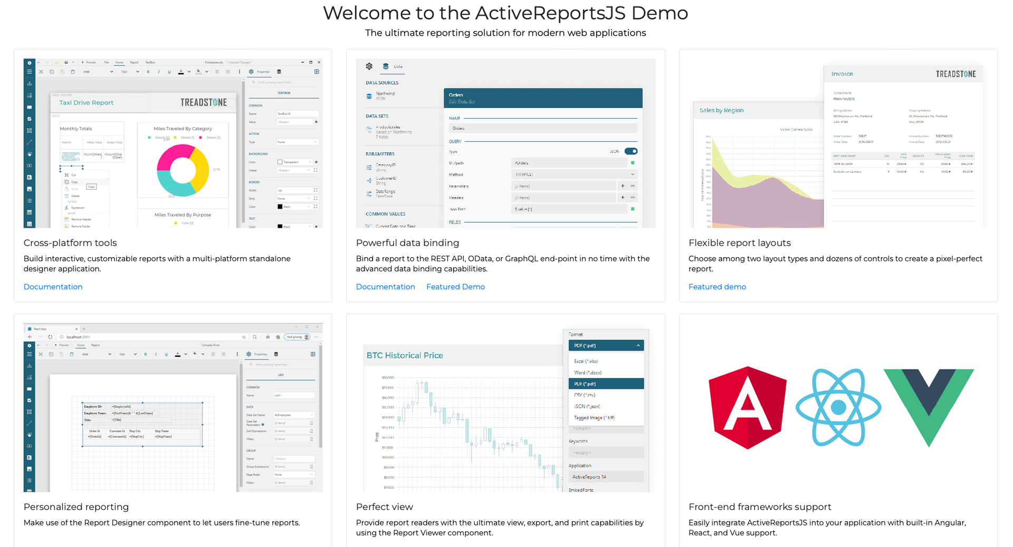This screenshot has width=1013, height=547.
Task: Click the React atom logo
Action: pyautogui.click(x=838, y=407)
